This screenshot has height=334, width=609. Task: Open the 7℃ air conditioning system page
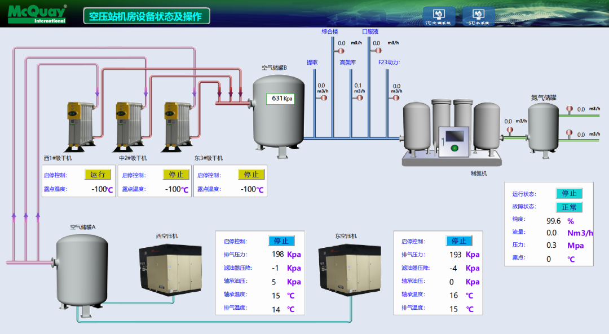438,16
